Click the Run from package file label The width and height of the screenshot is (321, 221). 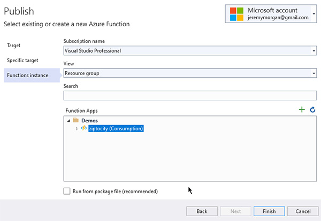115,191
